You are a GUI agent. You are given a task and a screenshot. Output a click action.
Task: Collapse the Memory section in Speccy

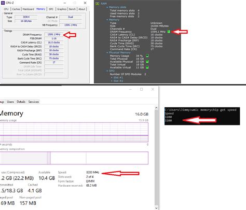pyautogui.click(x=107, y=20)
